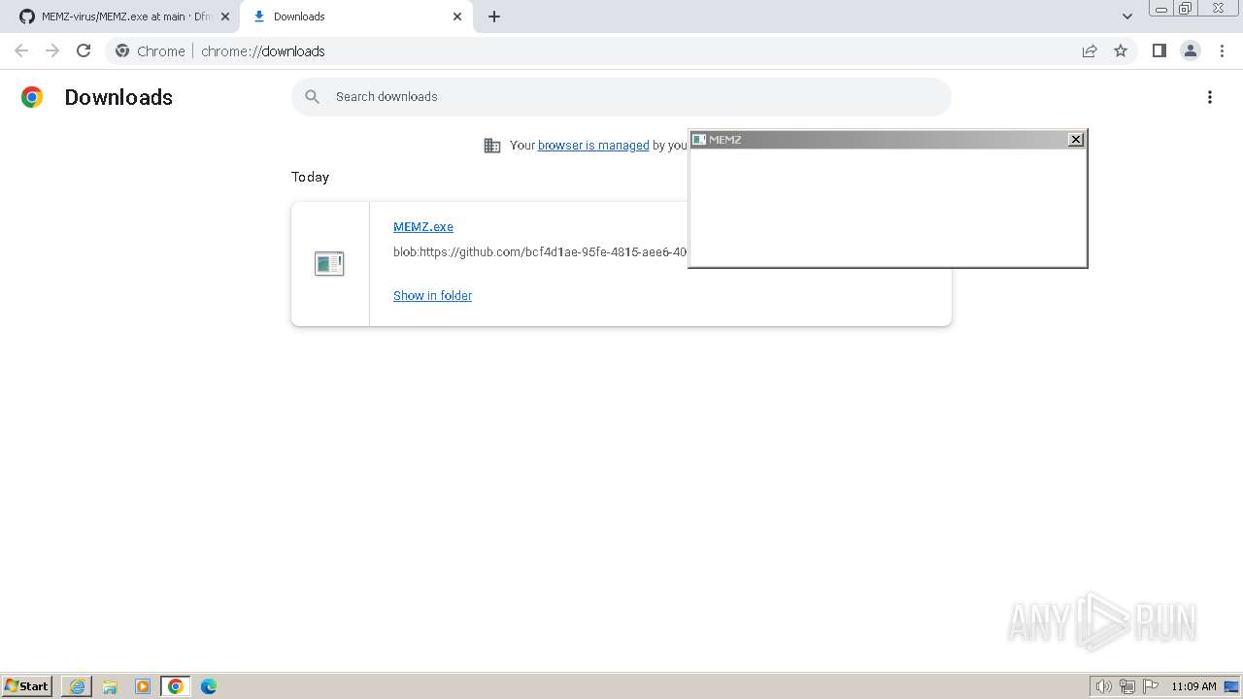This screenshot has width=1243, height=699.
Task: Click the show desktop tray button
Action: coord(1231,686)
